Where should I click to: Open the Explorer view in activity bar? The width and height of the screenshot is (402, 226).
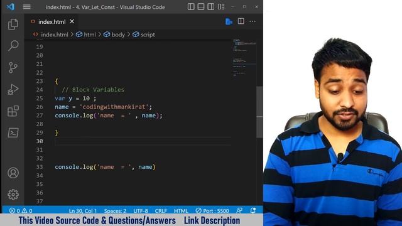[x=13, y=24]
